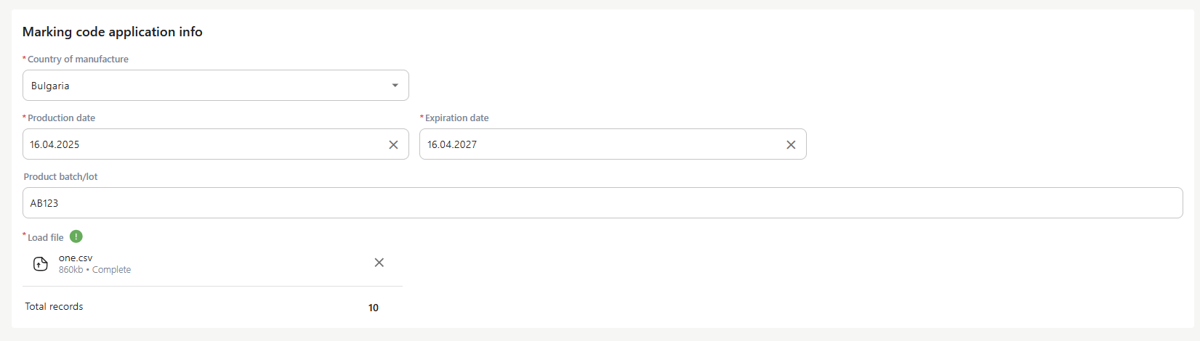This screenshot has height=341, width=1200.
Task: Click the Expiration date field 16.04.2027
Action: pos(613,144)
